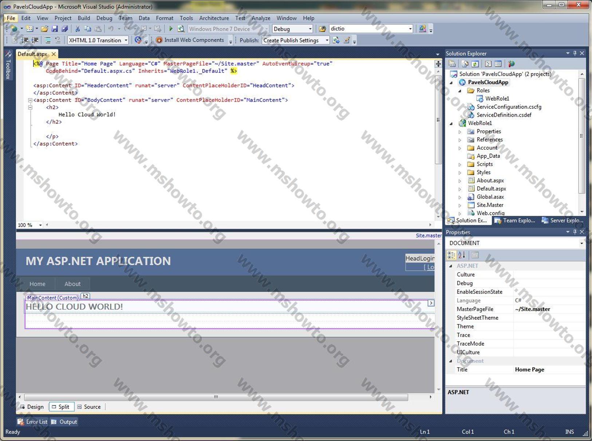Open the Debug configuration dropdown
Image resolution: width=592 pixels, height=441 pixels.
310,29
